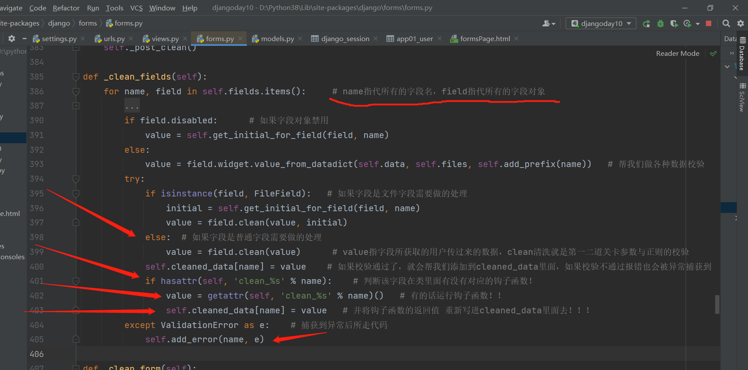Open the djangoday10 run configuration dropdown
748x370 pixels.
tap(601, 23)
